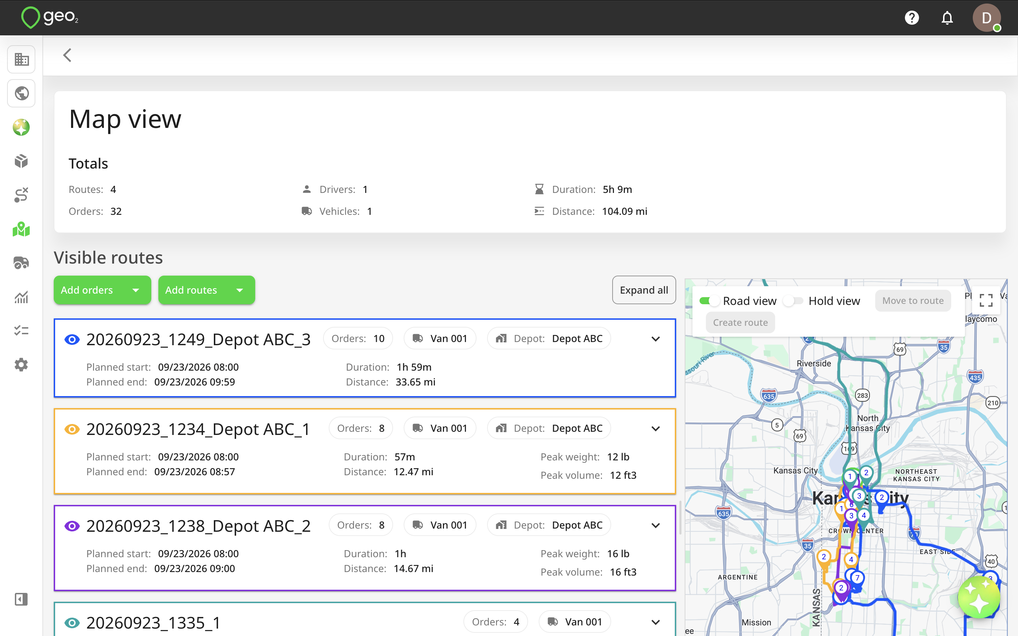Open the settings gear in sidebar
Image resolution: width=1018 pixels, height=636 pixels.
[22, 365]
